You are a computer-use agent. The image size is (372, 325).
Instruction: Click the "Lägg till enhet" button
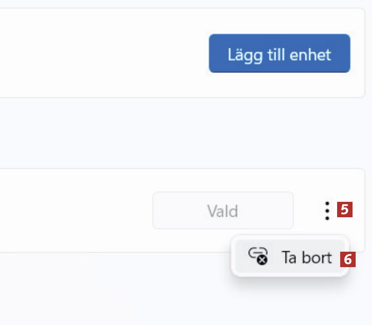279,53
